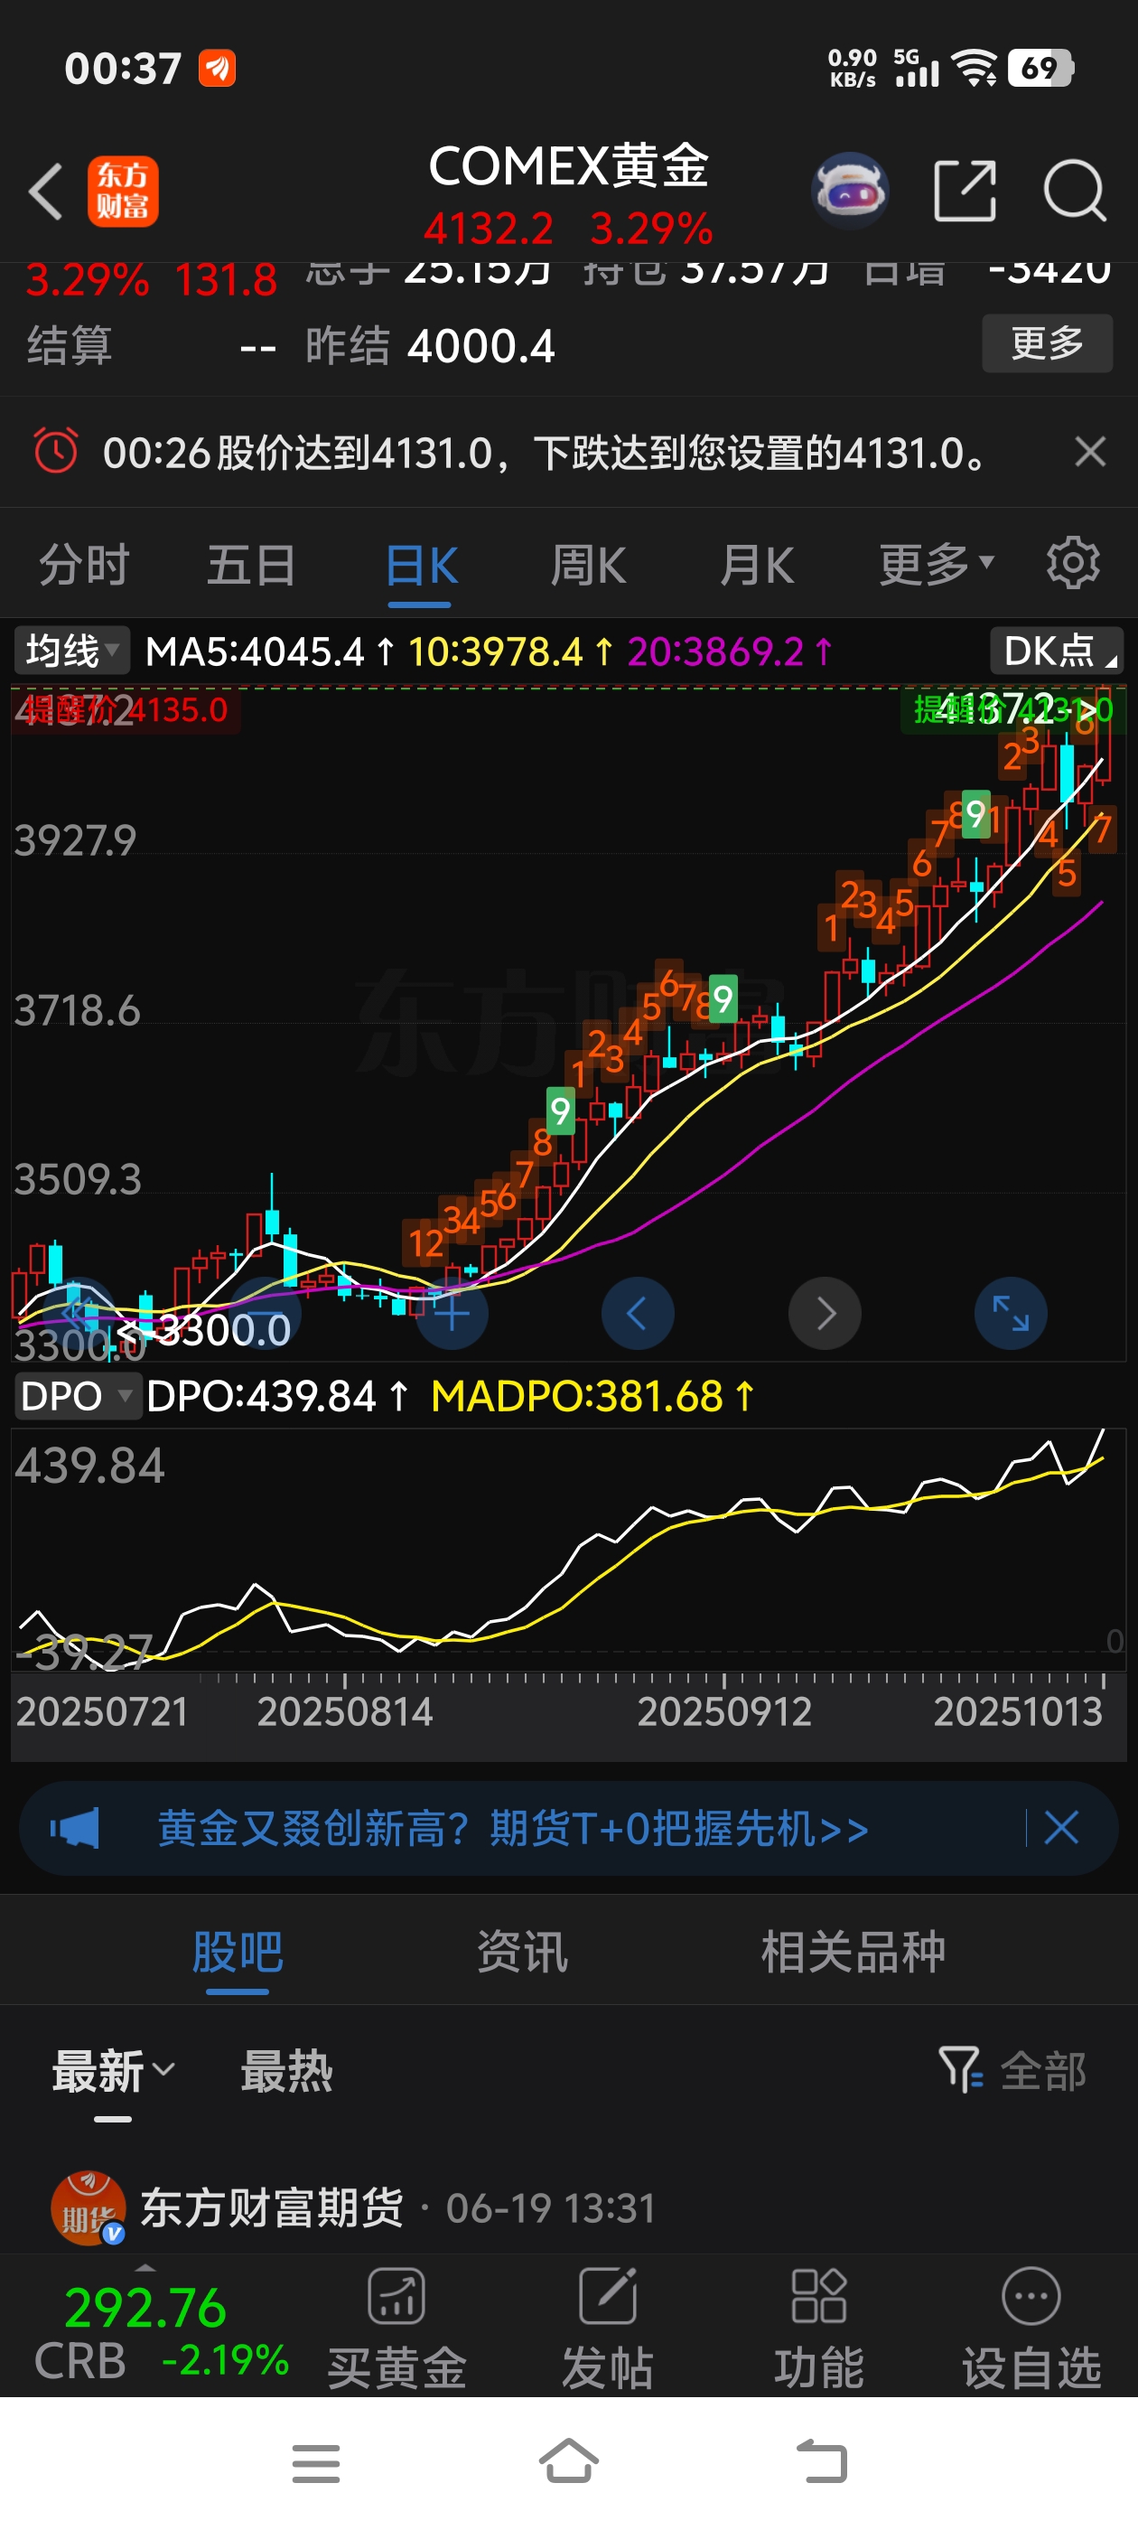Image resolution: width=1138 pixels, height=2530 pixels.
Task: Tap the MADPO:381.68 value
Action: tap(592, 1396)
